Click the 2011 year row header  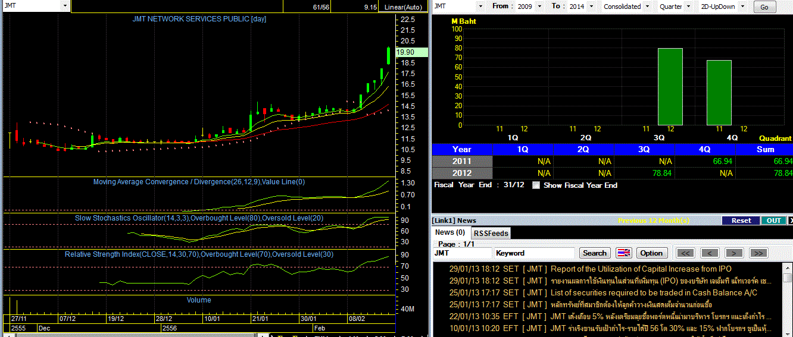462,161
